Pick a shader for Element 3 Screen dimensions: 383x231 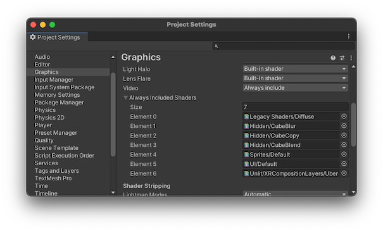[x=344, y=145]
